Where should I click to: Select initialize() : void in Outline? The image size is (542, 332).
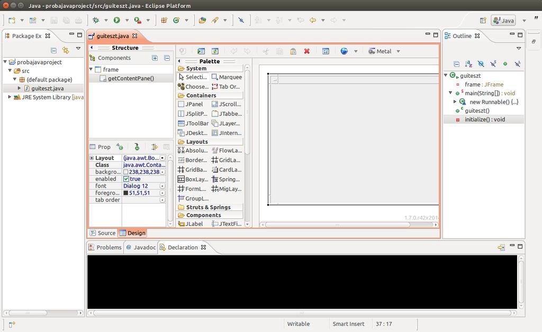click(484, 119)
